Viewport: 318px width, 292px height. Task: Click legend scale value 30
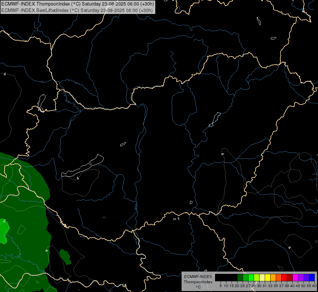point(259,286)
